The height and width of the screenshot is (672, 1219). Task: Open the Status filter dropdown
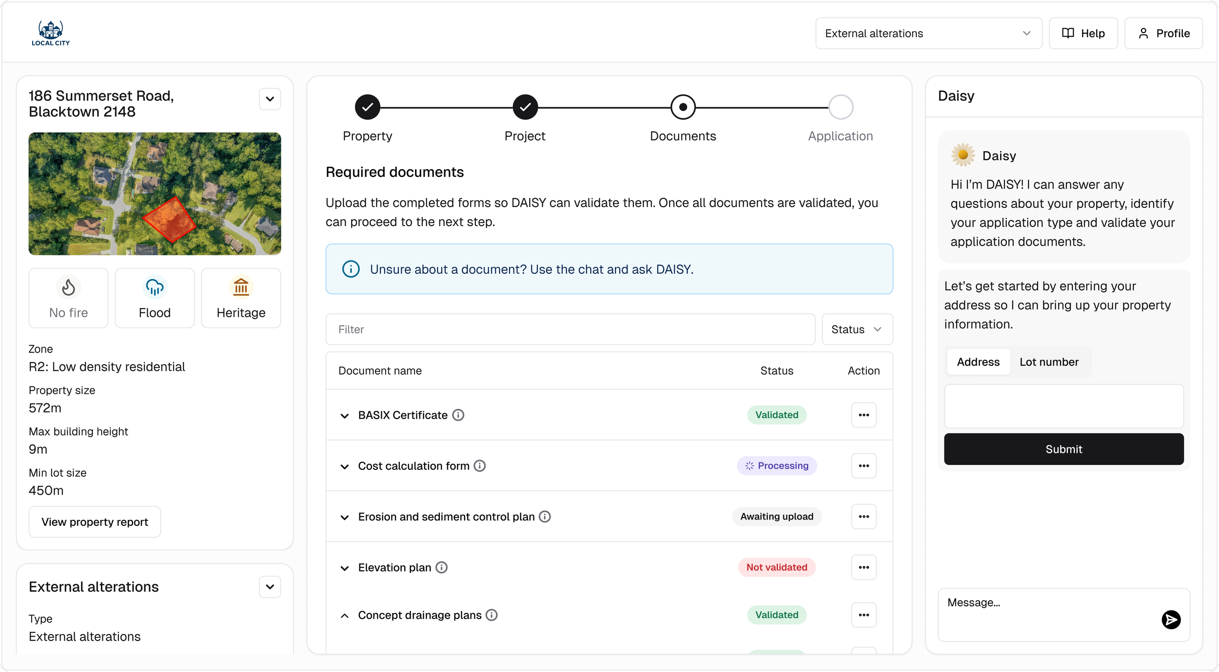pos(857,329)
